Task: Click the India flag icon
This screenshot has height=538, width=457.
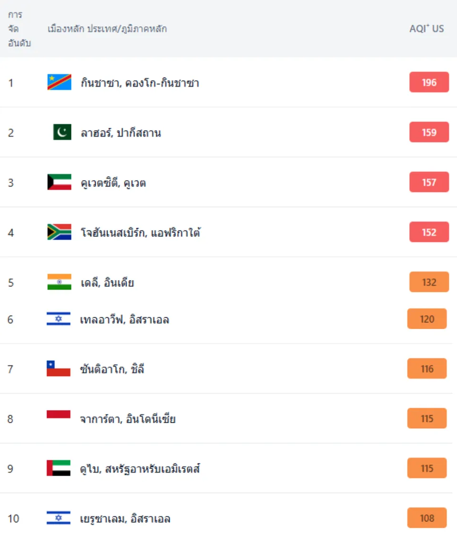Action: click(x=60, y=282)
